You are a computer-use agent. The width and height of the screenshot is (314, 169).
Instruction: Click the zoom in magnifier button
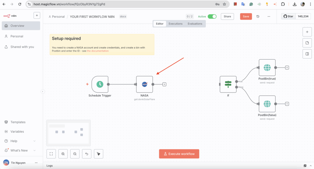63,154
